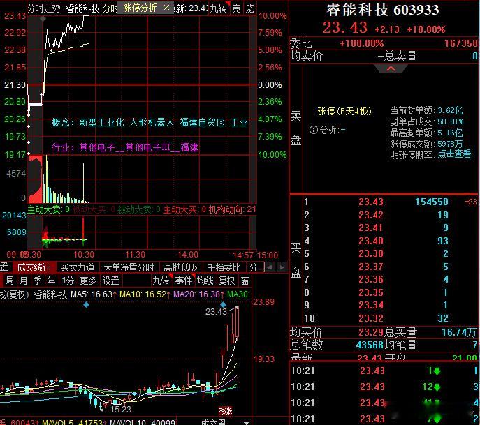Viewport: 480px width, 425px height.
Task: Select the buy level 2 price 23.42
Action: 371,215
